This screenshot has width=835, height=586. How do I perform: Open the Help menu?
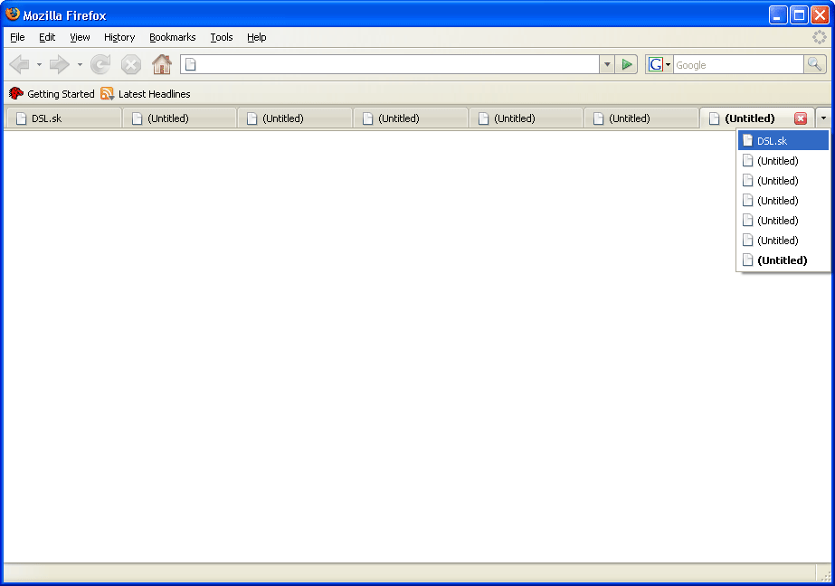[x=257, y=37]
